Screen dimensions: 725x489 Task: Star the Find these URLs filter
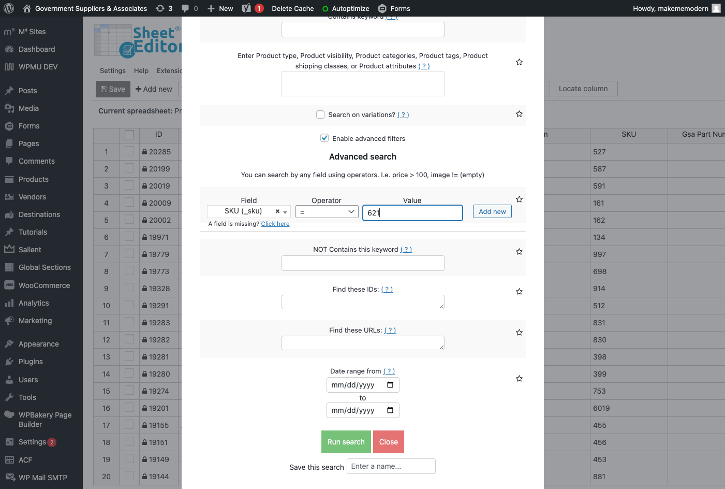519,333
